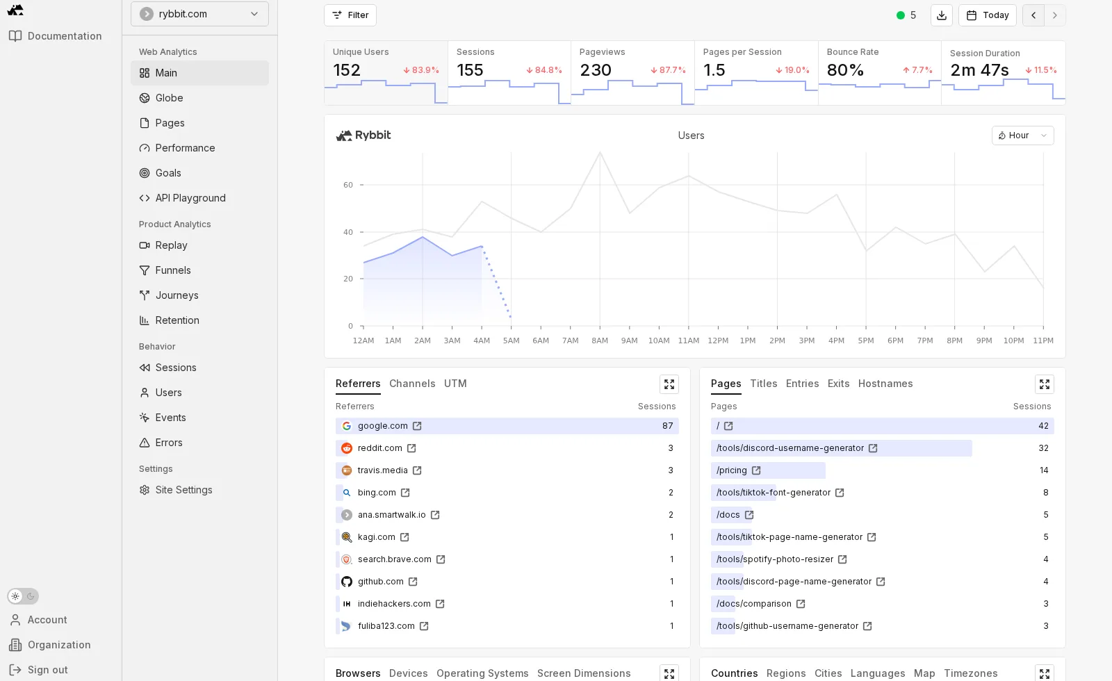1112x681 pixels.
Task: Open the Hour time bucket dropdown
Action: (x=1022, y=136)
